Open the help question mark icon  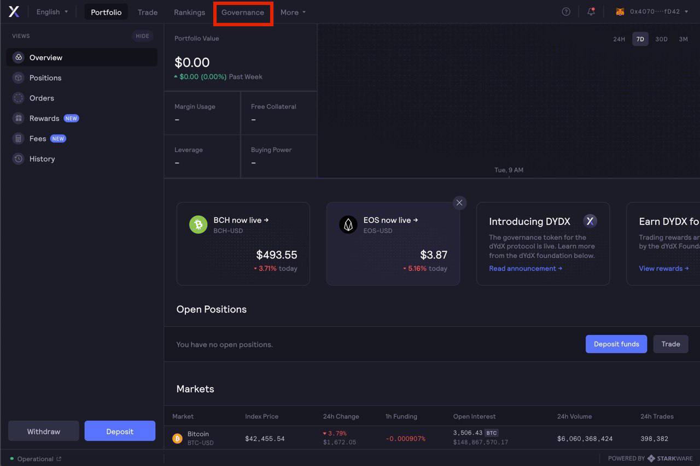(x=566, y=11)
